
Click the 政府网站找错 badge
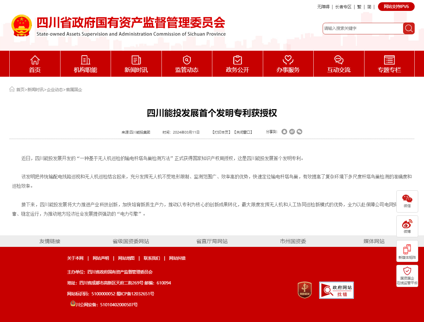point(336,290)
